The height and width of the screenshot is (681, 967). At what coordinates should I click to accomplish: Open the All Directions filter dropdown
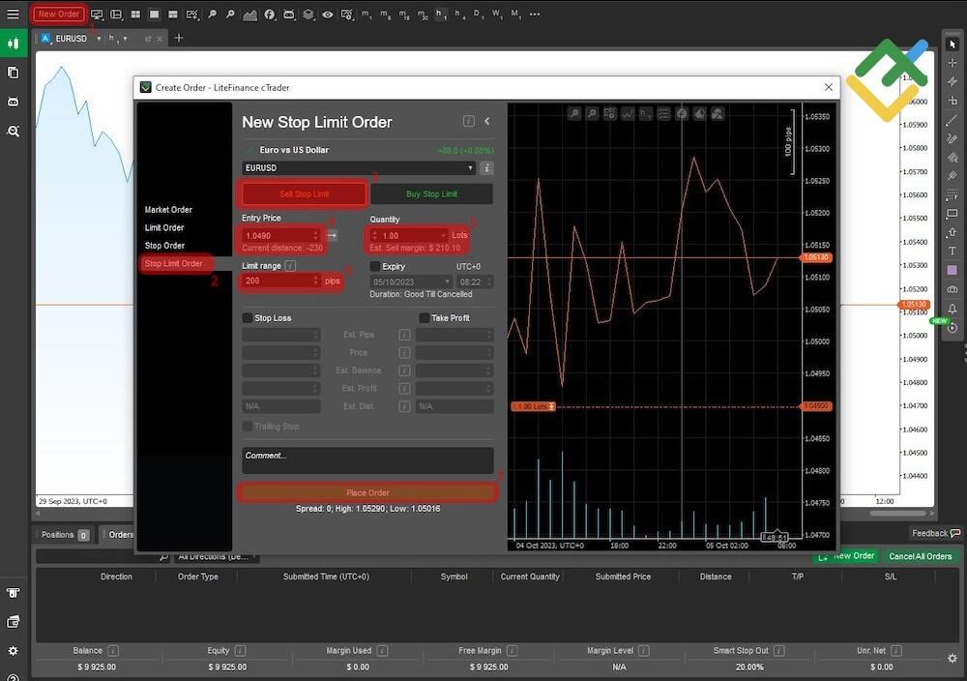pyautogui.click(x=215, y=556)
